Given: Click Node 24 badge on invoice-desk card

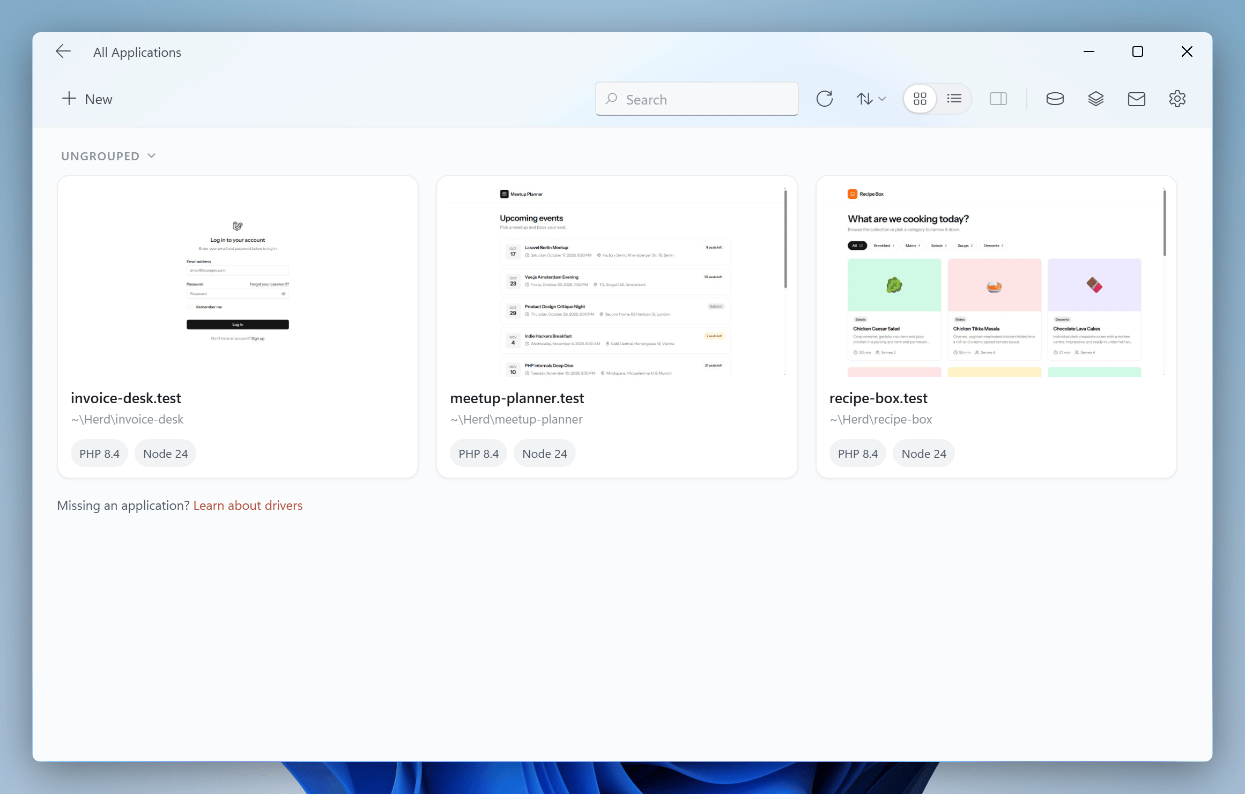Looking at the screenshot, I should [x=165, y=454].
